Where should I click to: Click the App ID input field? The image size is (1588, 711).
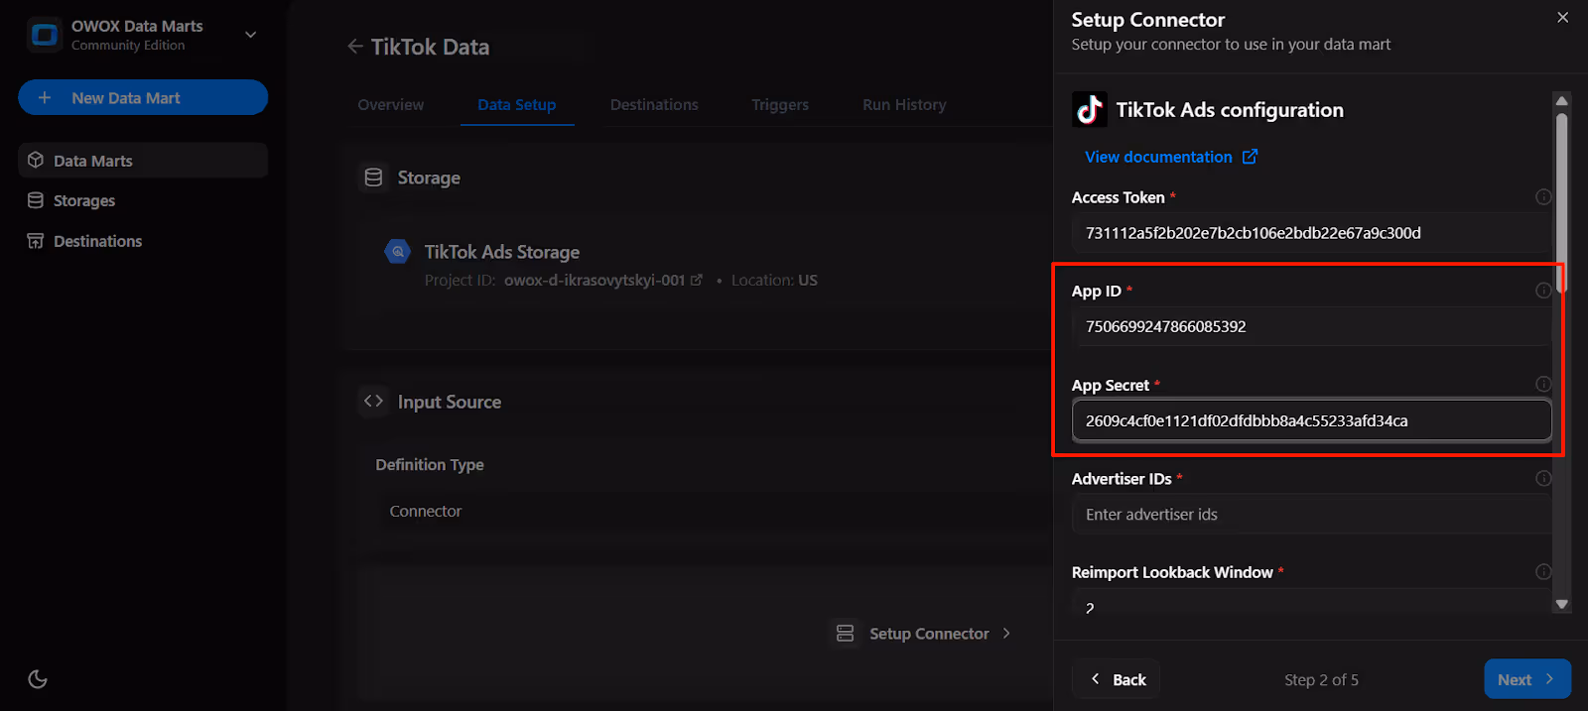1310,326
